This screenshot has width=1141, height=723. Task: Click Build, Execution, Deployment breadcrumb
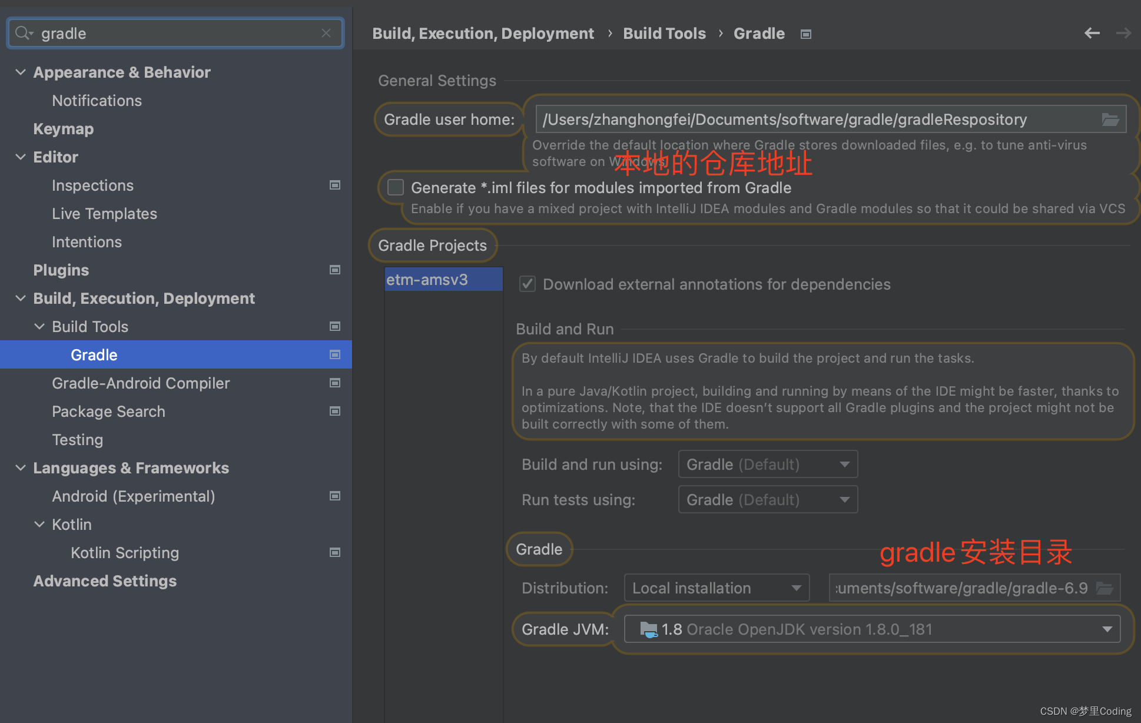[483, 34]
